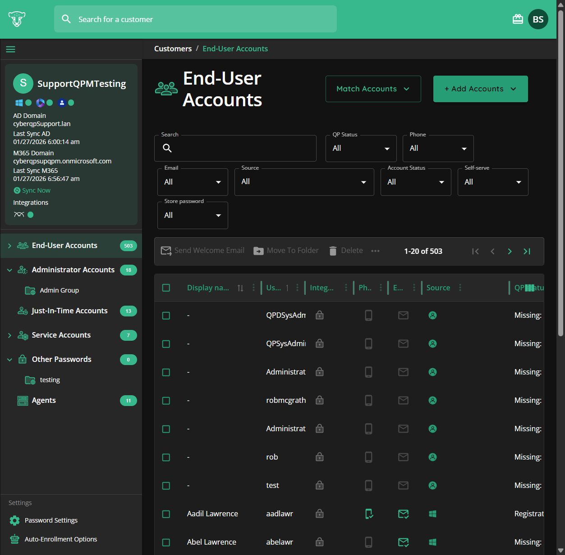This screenshot has height=555, width=565.
Task: Click the End-User Accounts breadcrumb
Action: pos(235,49)
